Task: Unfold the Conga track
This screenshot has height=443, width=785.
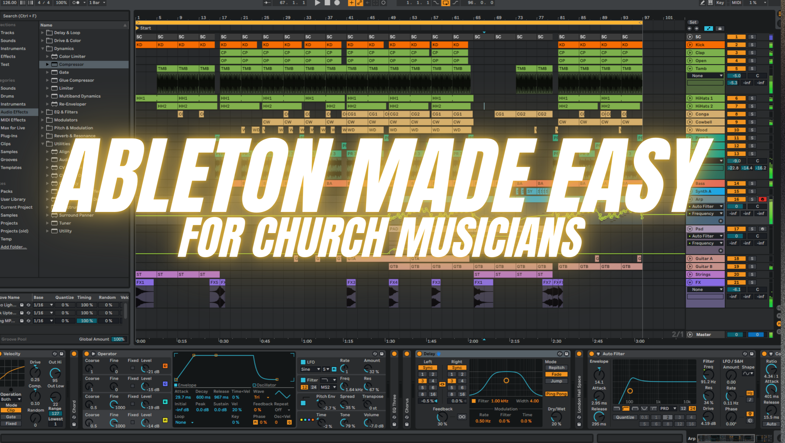Action: (690, 114)
